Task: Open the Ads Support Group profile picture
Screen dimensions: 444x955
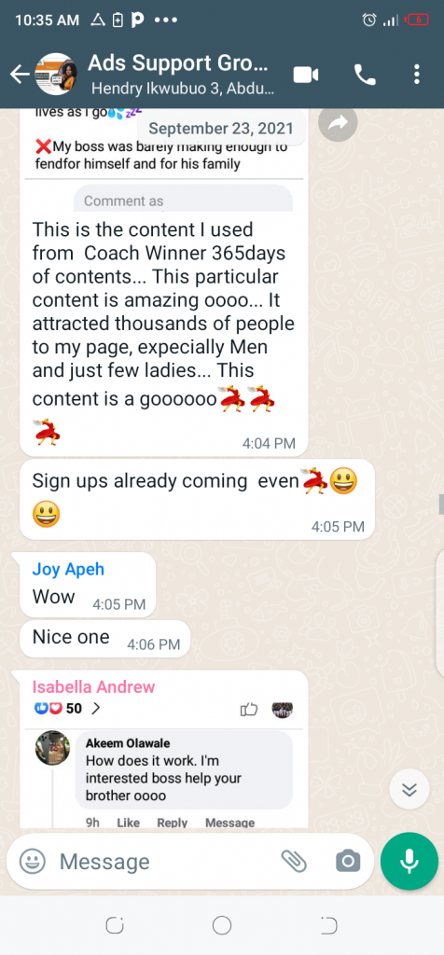Action: (56, 74)
